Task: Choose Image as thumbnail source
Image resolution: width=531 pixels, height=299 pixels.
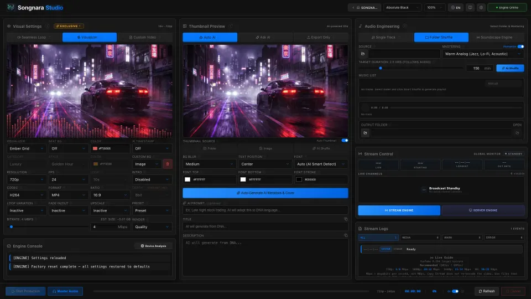Action: click(x=265, y=148)
